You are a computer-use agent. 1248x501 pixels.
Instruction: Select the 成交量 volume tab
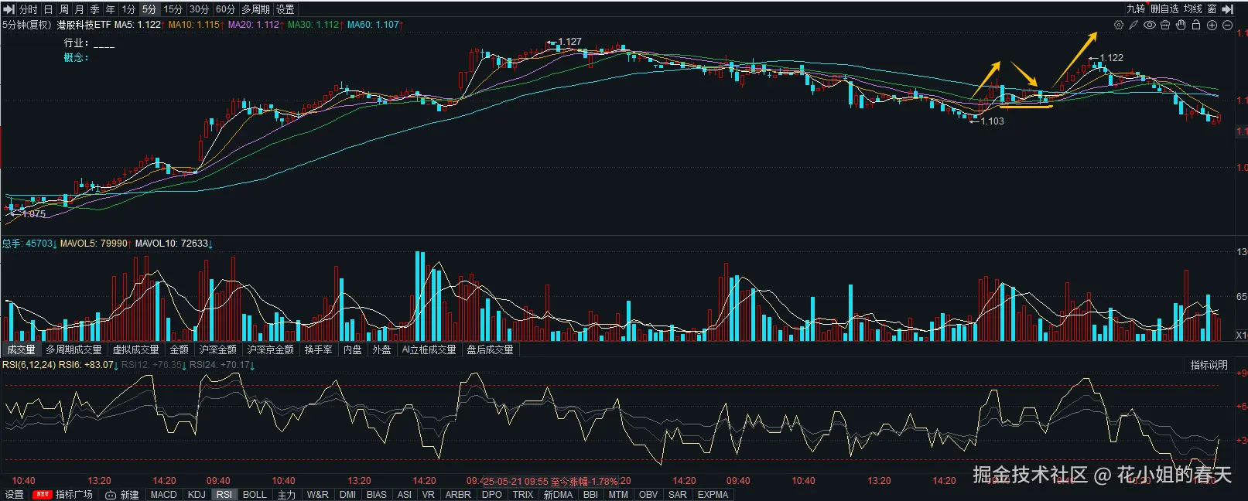pyautogui.click(x=22, y=350)
